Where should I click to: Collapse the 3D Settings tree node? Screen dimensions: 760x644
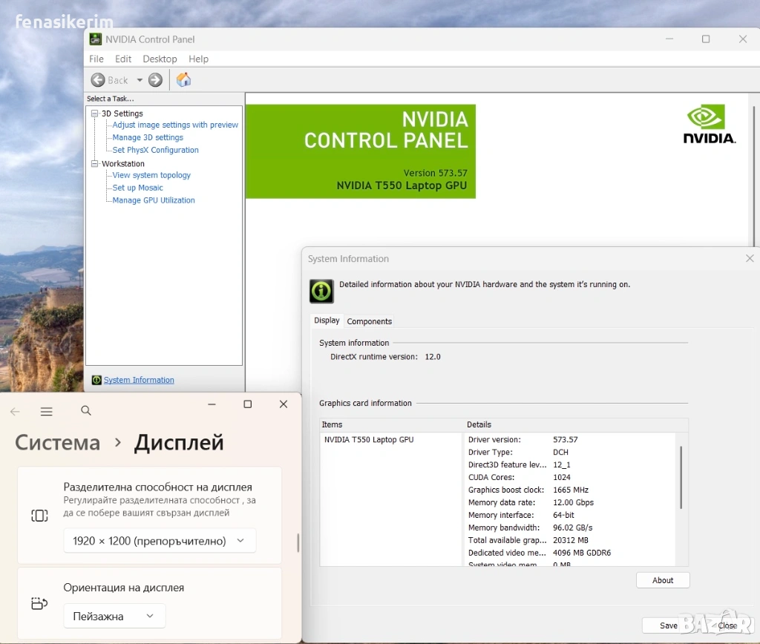[x=95, y=114]
